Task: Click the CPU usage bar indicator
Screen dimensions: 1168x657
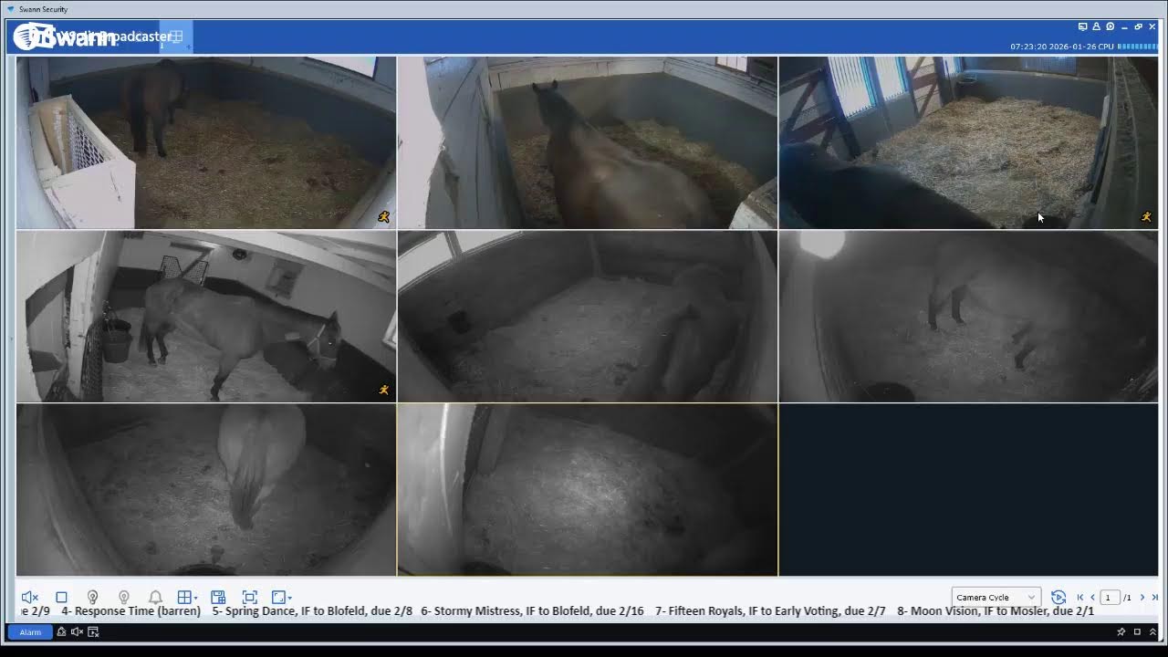Action: click(1137, 47)
